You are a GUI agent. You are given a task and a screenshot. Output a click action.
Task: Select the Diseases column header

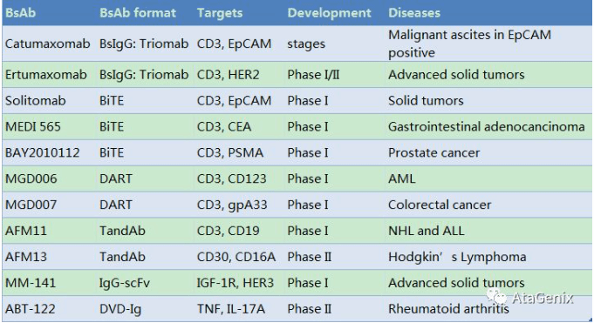(414, 13)
